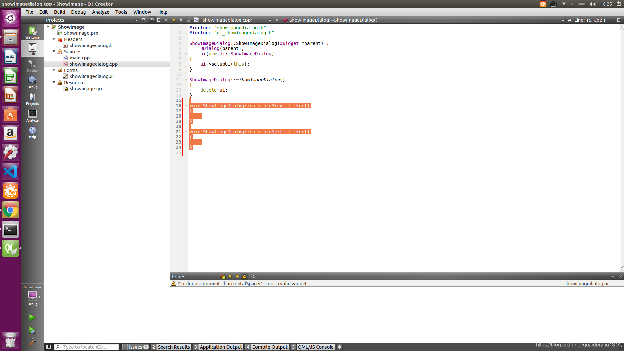Show the QML/JS Console pane

click(313, 347)
